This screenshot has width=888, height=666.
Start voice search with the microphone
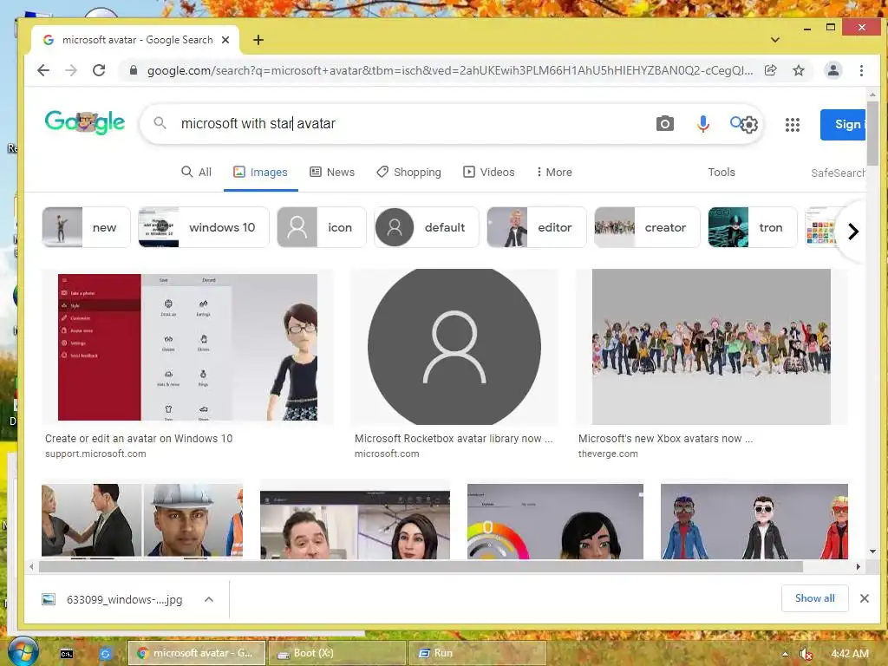(702, 123)
